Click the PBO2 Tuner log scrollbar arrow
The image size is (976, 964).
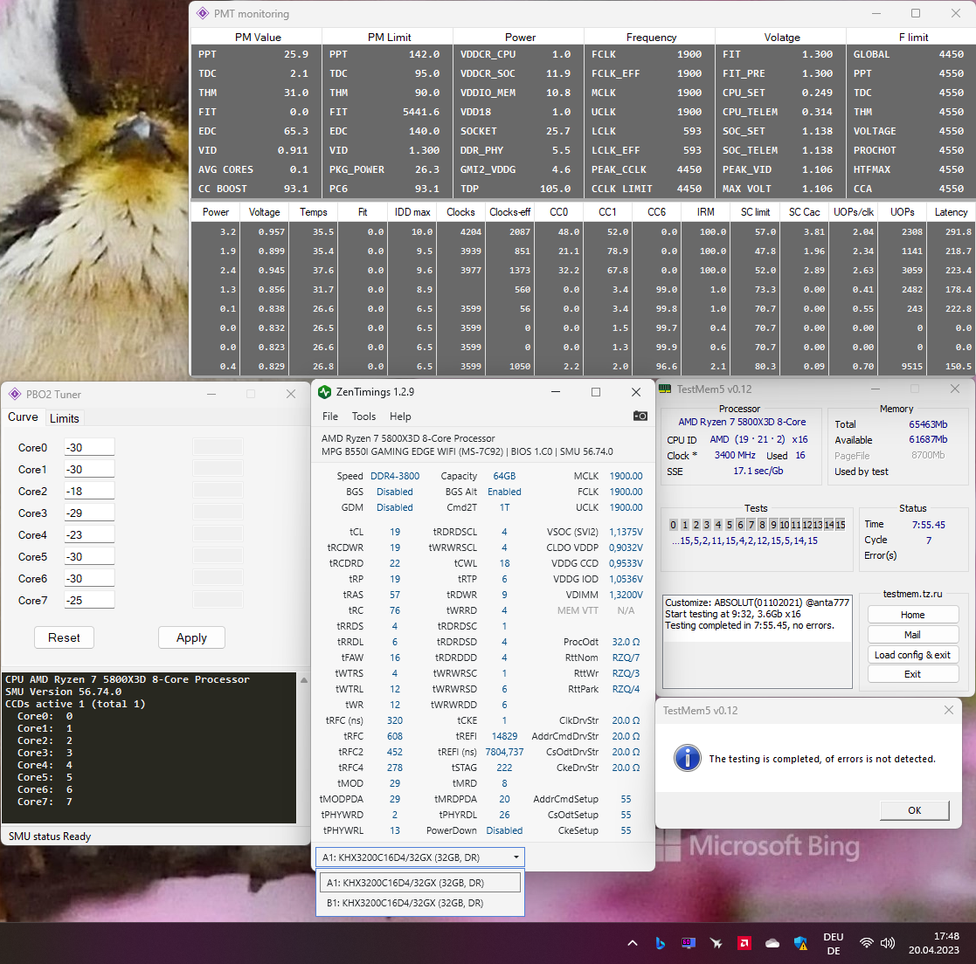click(304, 679)
